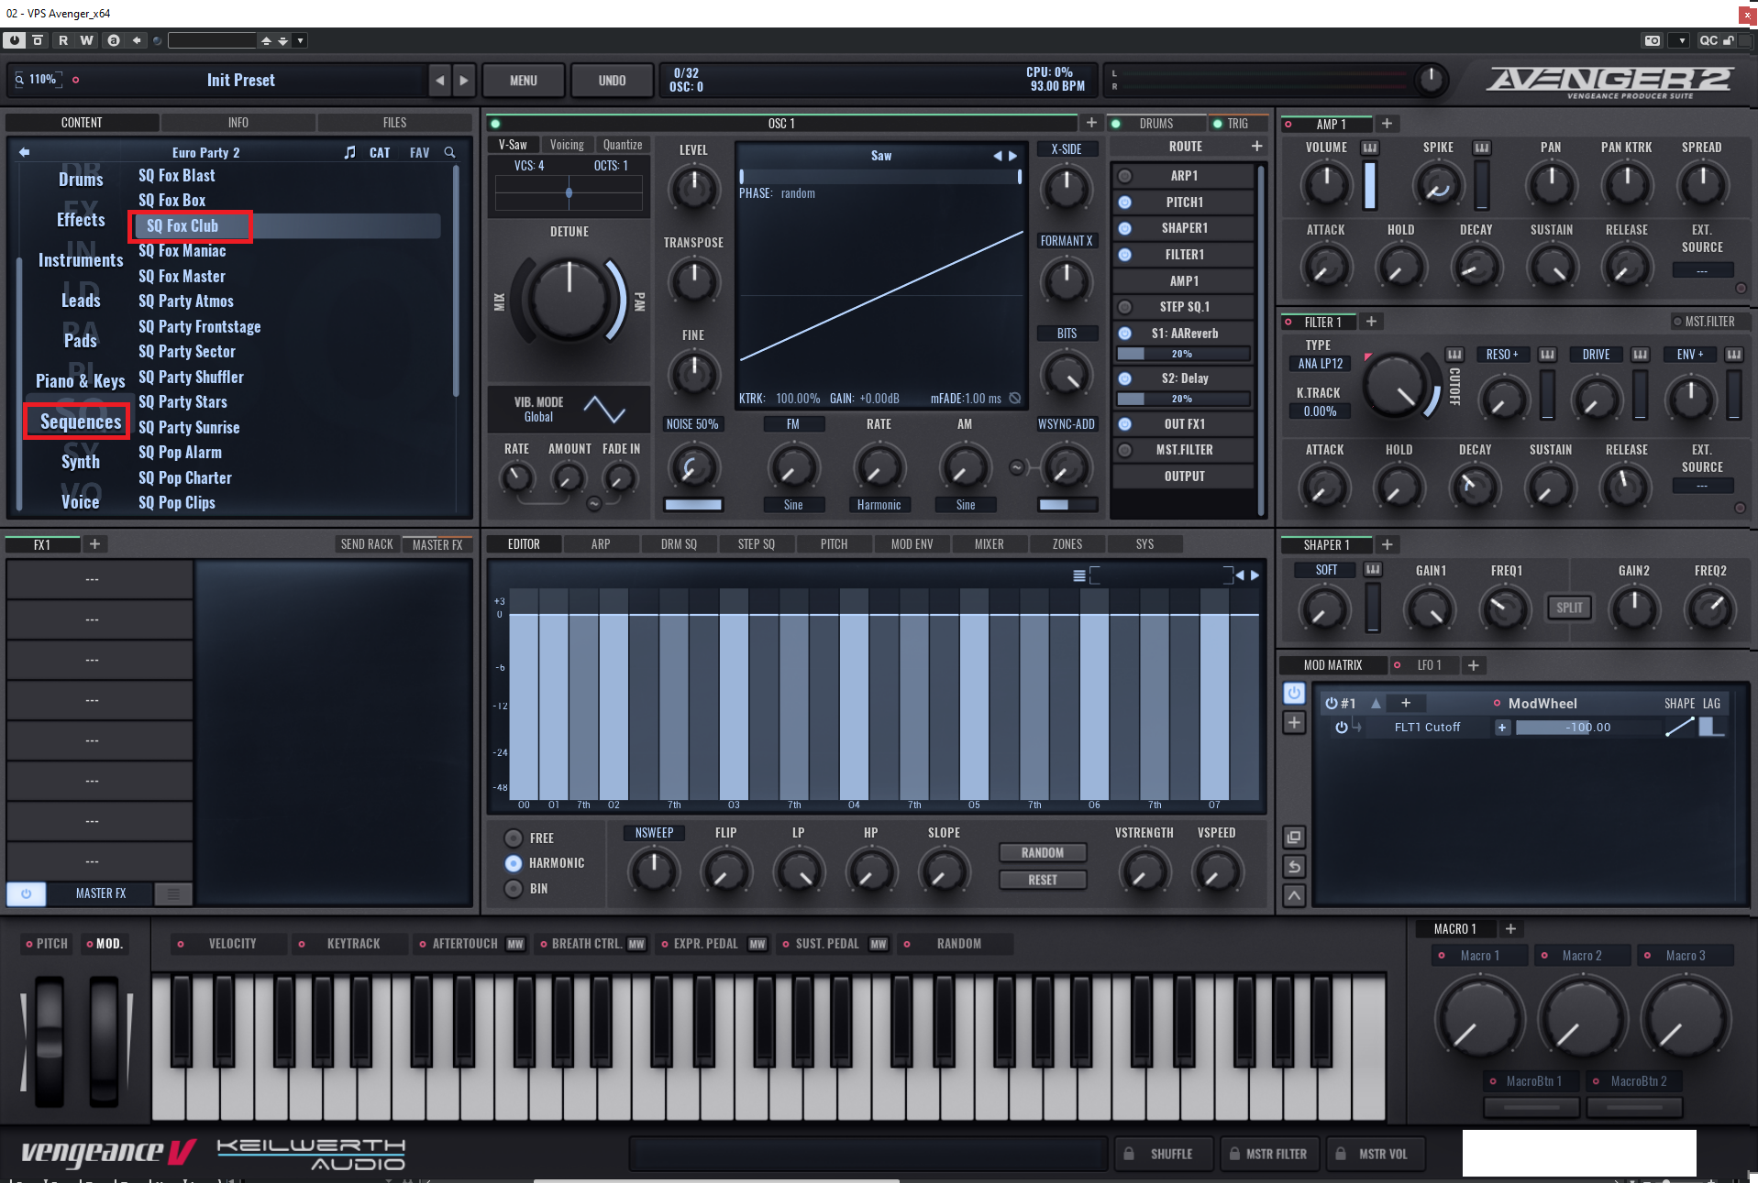
Task: Load the next preset with the right arrow
Action: 464,81
